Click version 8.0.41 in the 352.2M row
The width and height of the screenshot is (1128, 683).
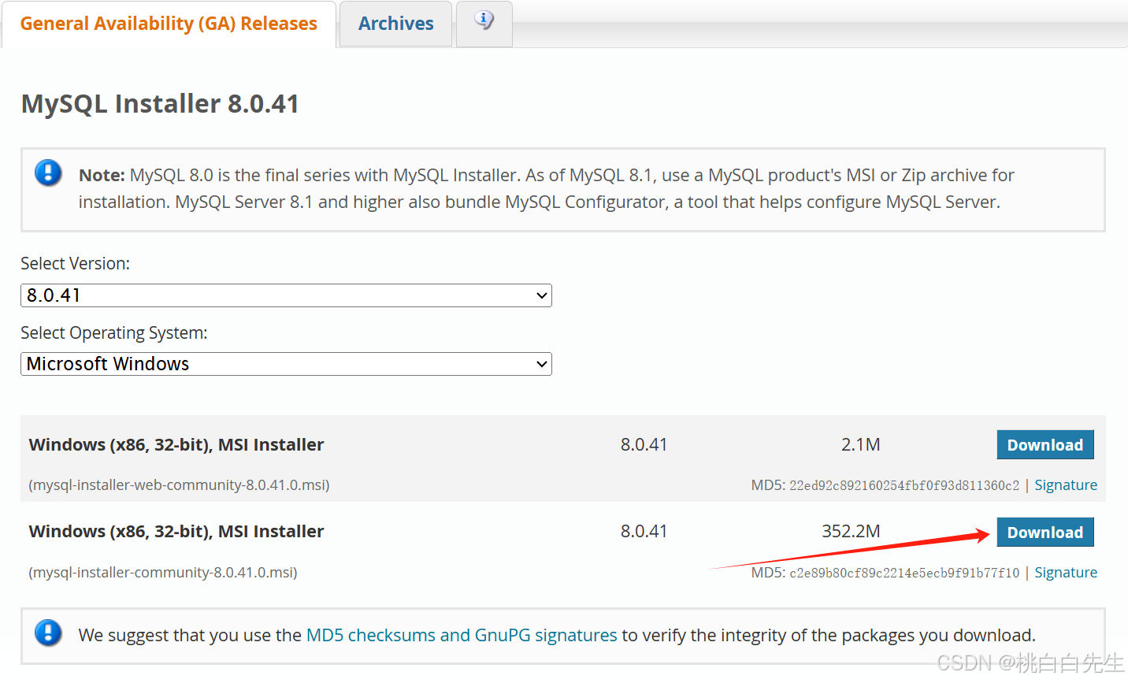644,532
